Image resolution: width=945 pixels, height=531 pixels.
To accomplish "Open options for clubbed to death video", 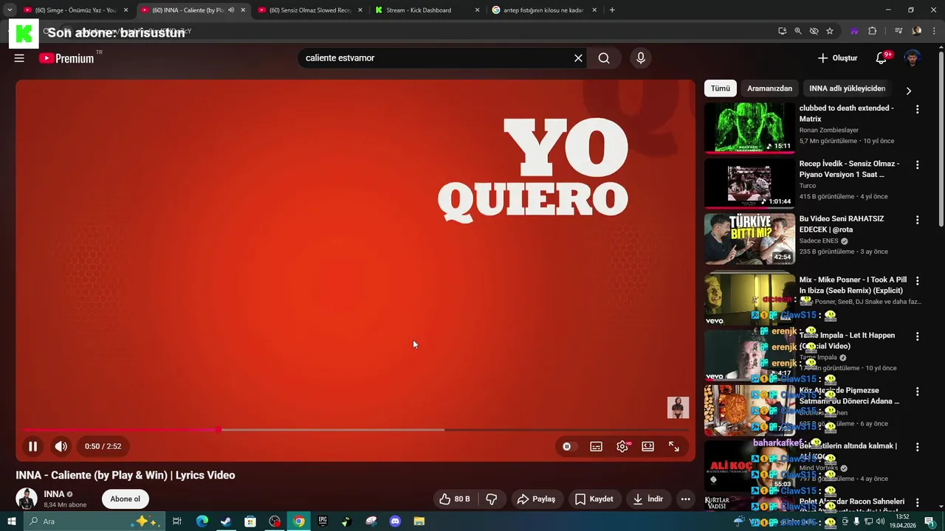I will (x=918, y=109).
